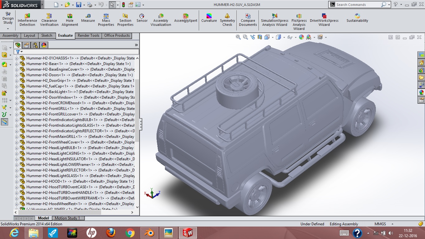This screenshot has width=425, height=239.
Task: Open the Sustainability tool
Action: (x=357, y=18)
